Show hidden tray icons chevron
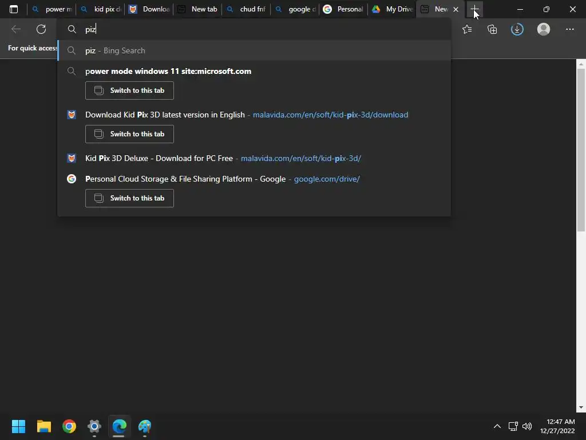The height and width of the screenshot is (440, 586). point(497,426)
